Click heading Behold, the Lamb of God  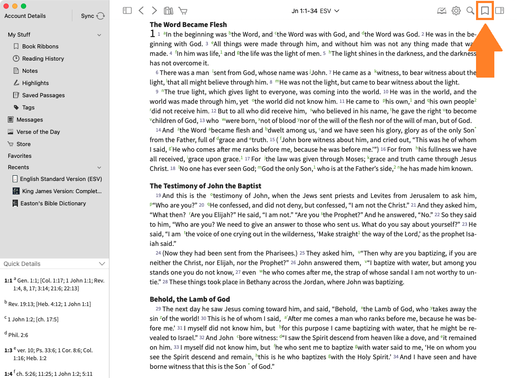tap(190, 299)
